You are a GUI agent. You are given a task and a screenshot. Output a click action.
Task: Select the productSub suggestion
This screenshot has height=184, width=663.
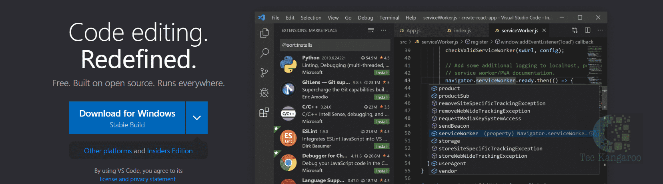point(515,96)
